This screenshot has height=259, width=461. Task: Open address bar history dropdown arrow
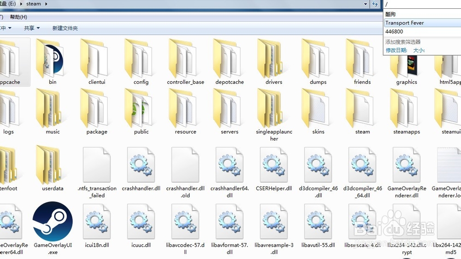(366, 4)
